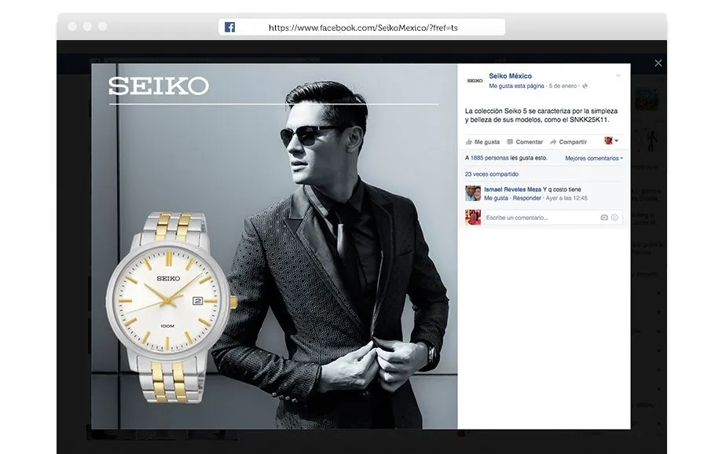
Task: Click the Facebook logo in the address bar
Action: 229,26
